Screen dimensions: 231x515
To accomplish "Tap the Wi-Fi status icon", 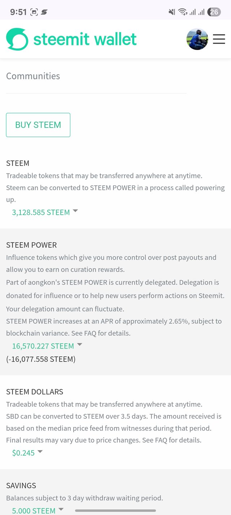I will pyautogui.click(x=183, y=12).
